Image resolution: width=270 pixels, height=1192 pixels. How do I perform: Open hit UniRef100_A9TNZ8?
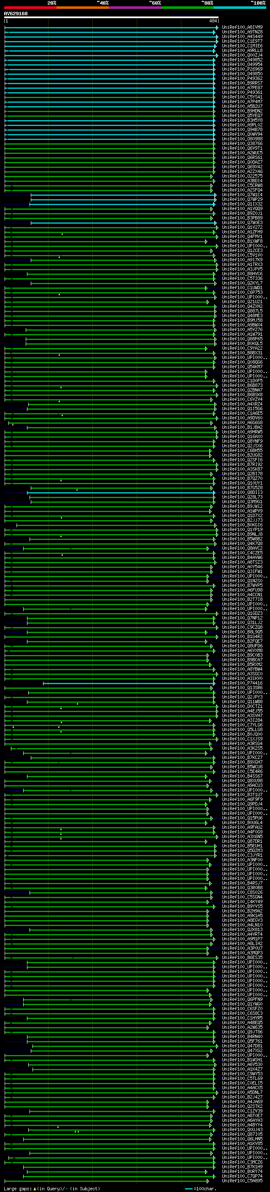pyautogui.click(x=242, y=32)
